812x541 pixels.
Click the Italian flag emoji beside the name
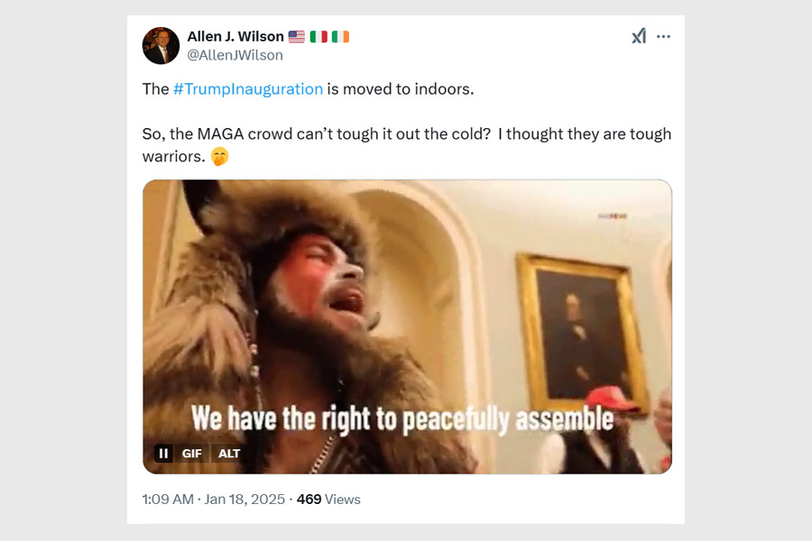[318, 37]
